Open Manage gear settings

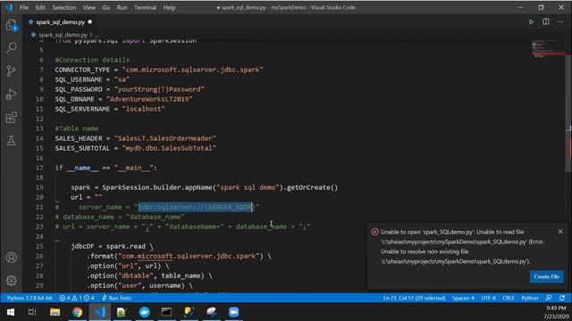12,280
